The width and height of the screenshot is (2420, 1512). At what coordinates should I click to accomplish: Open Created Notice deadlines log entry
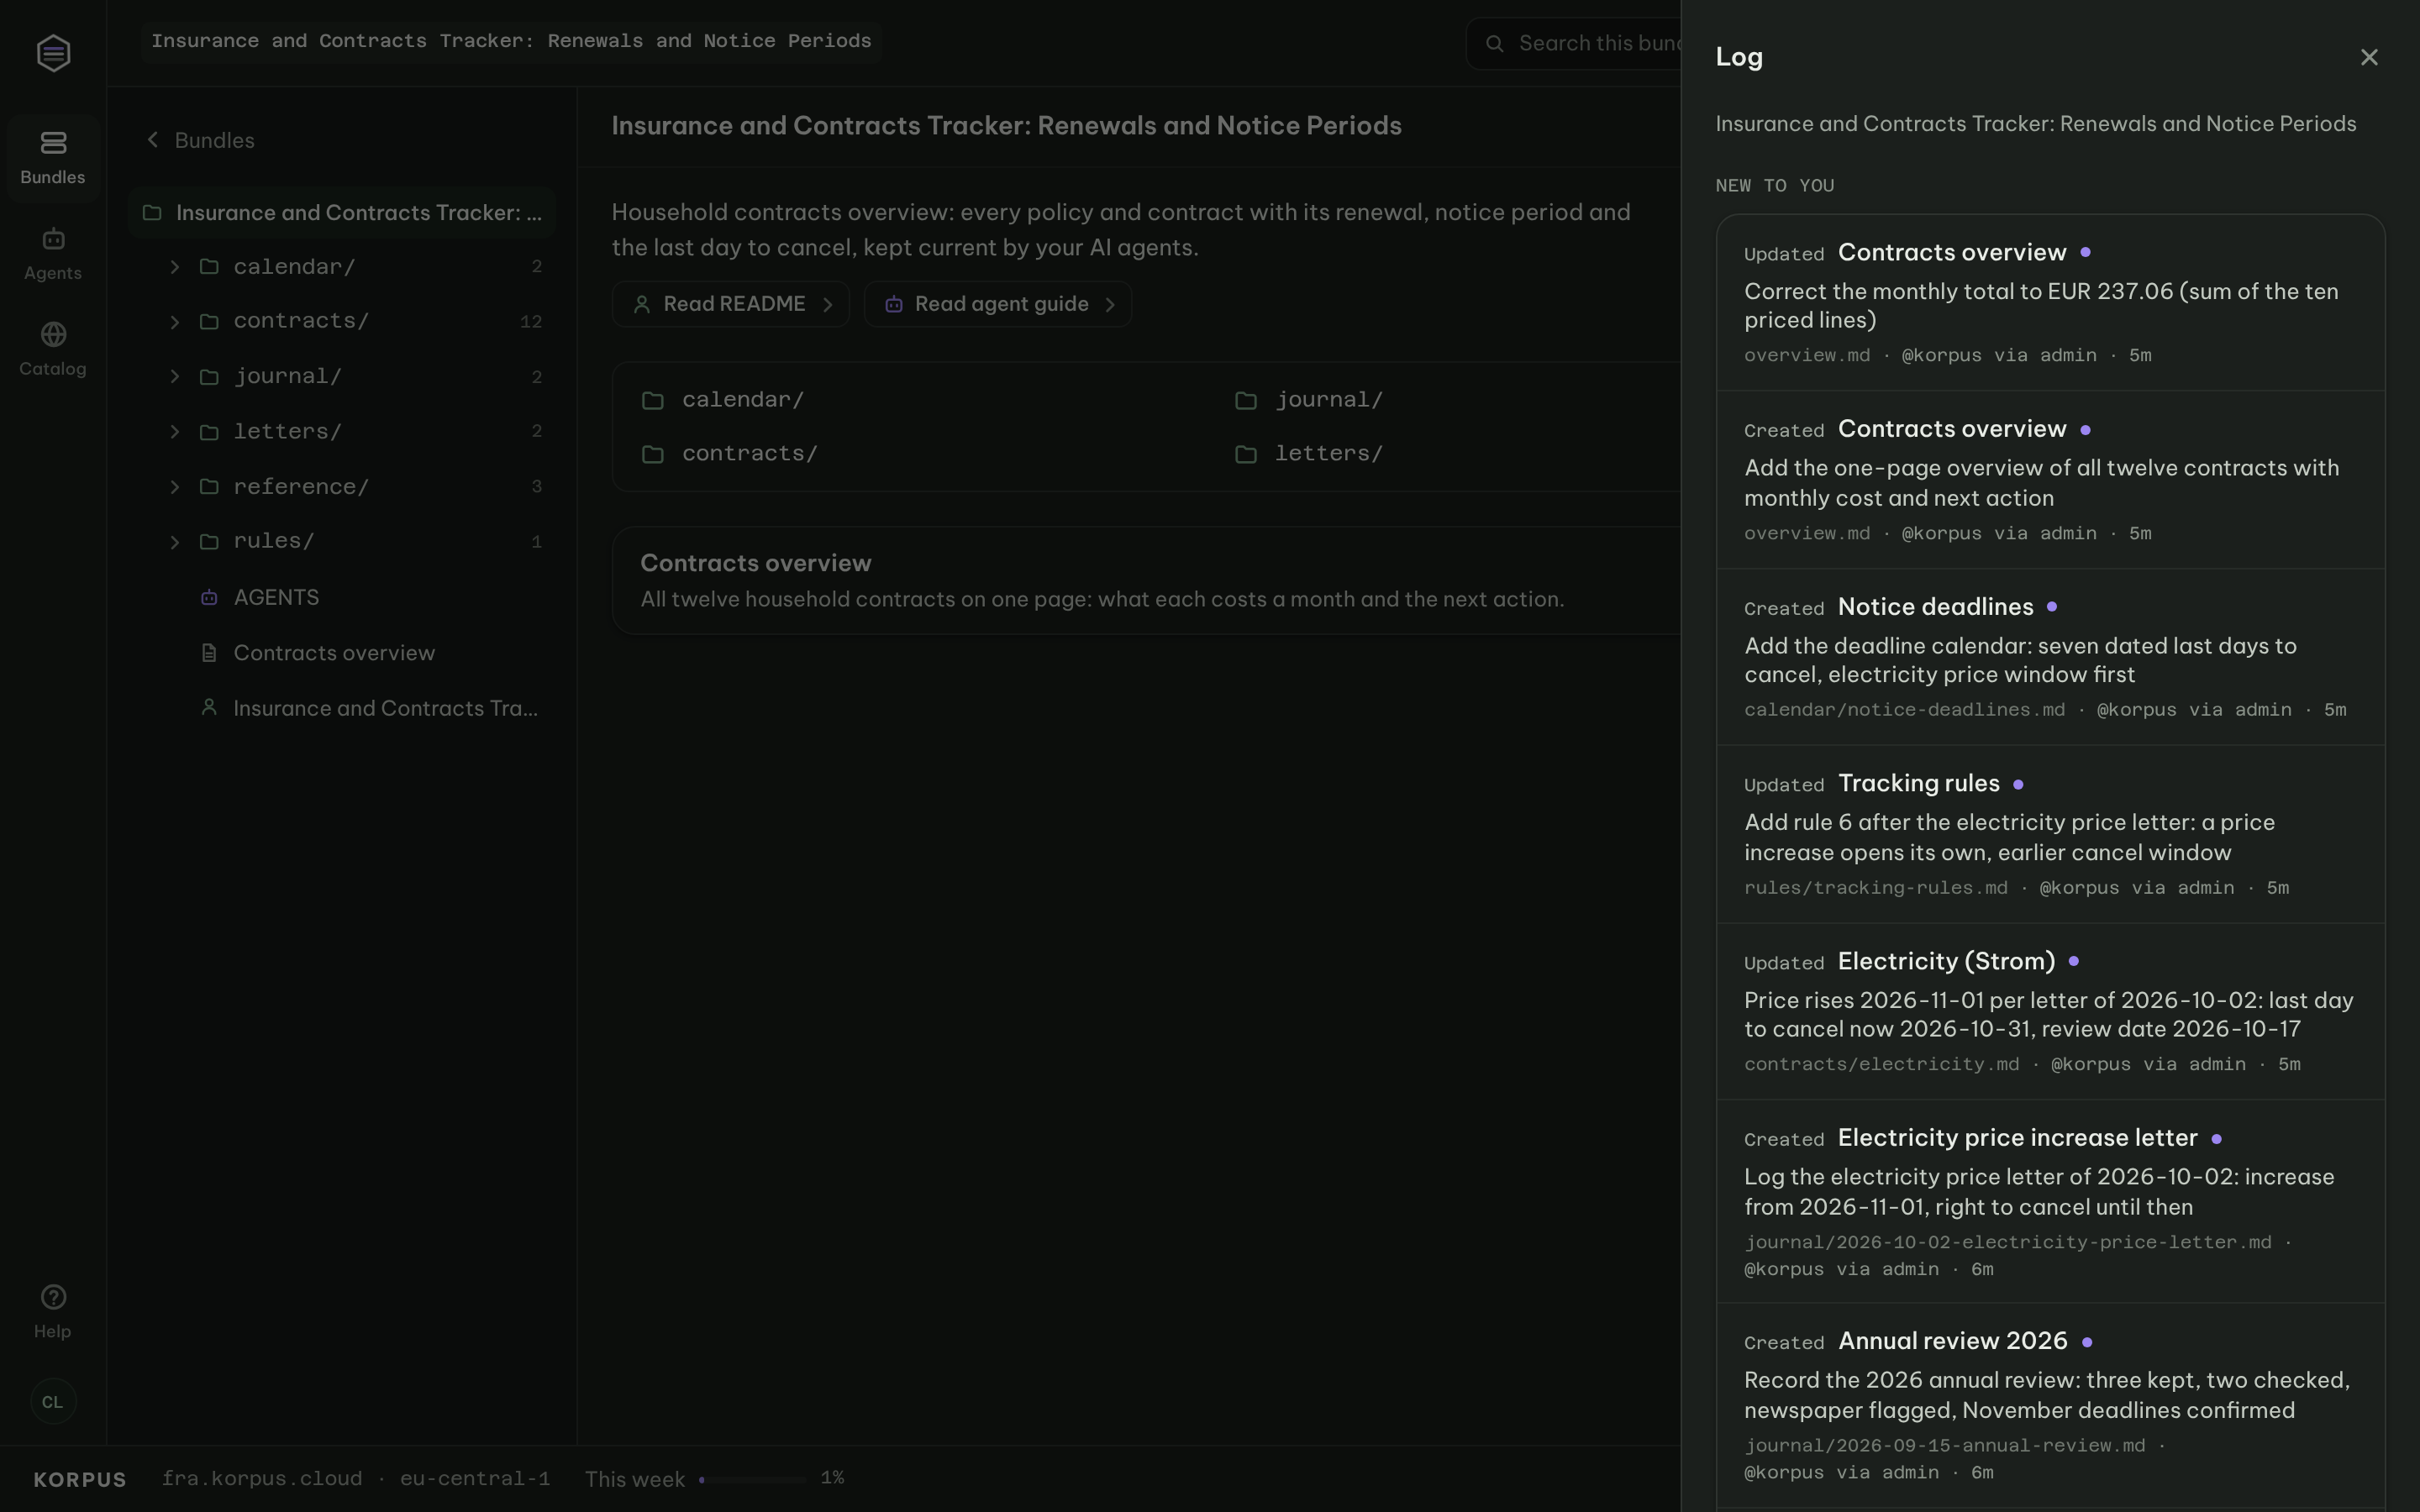pyautogui.click(x=2050, y=657)
